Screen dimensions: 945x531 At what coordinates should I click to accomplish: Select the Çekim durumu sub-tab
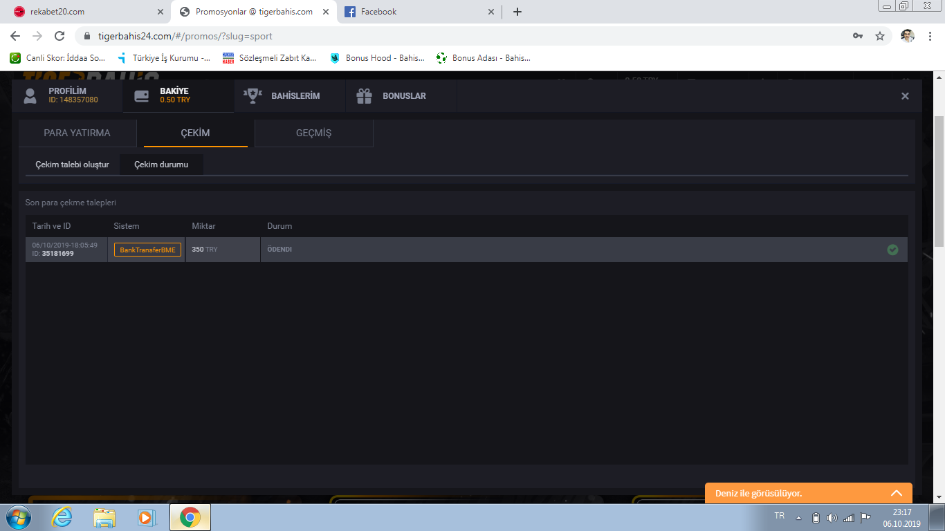point(161,165)
